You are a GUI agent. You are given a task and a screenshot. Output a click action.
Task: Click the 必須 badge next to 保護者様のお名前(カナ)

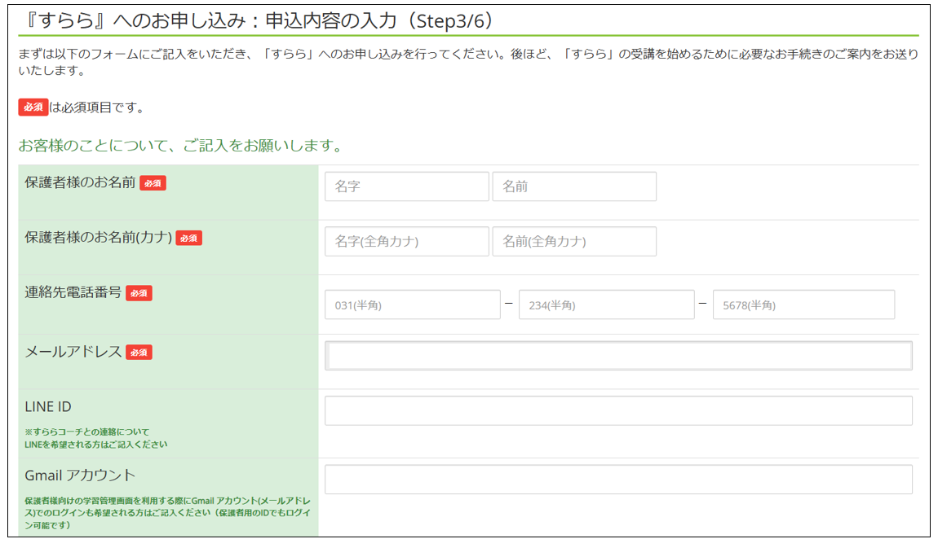[x=188, y=239]
